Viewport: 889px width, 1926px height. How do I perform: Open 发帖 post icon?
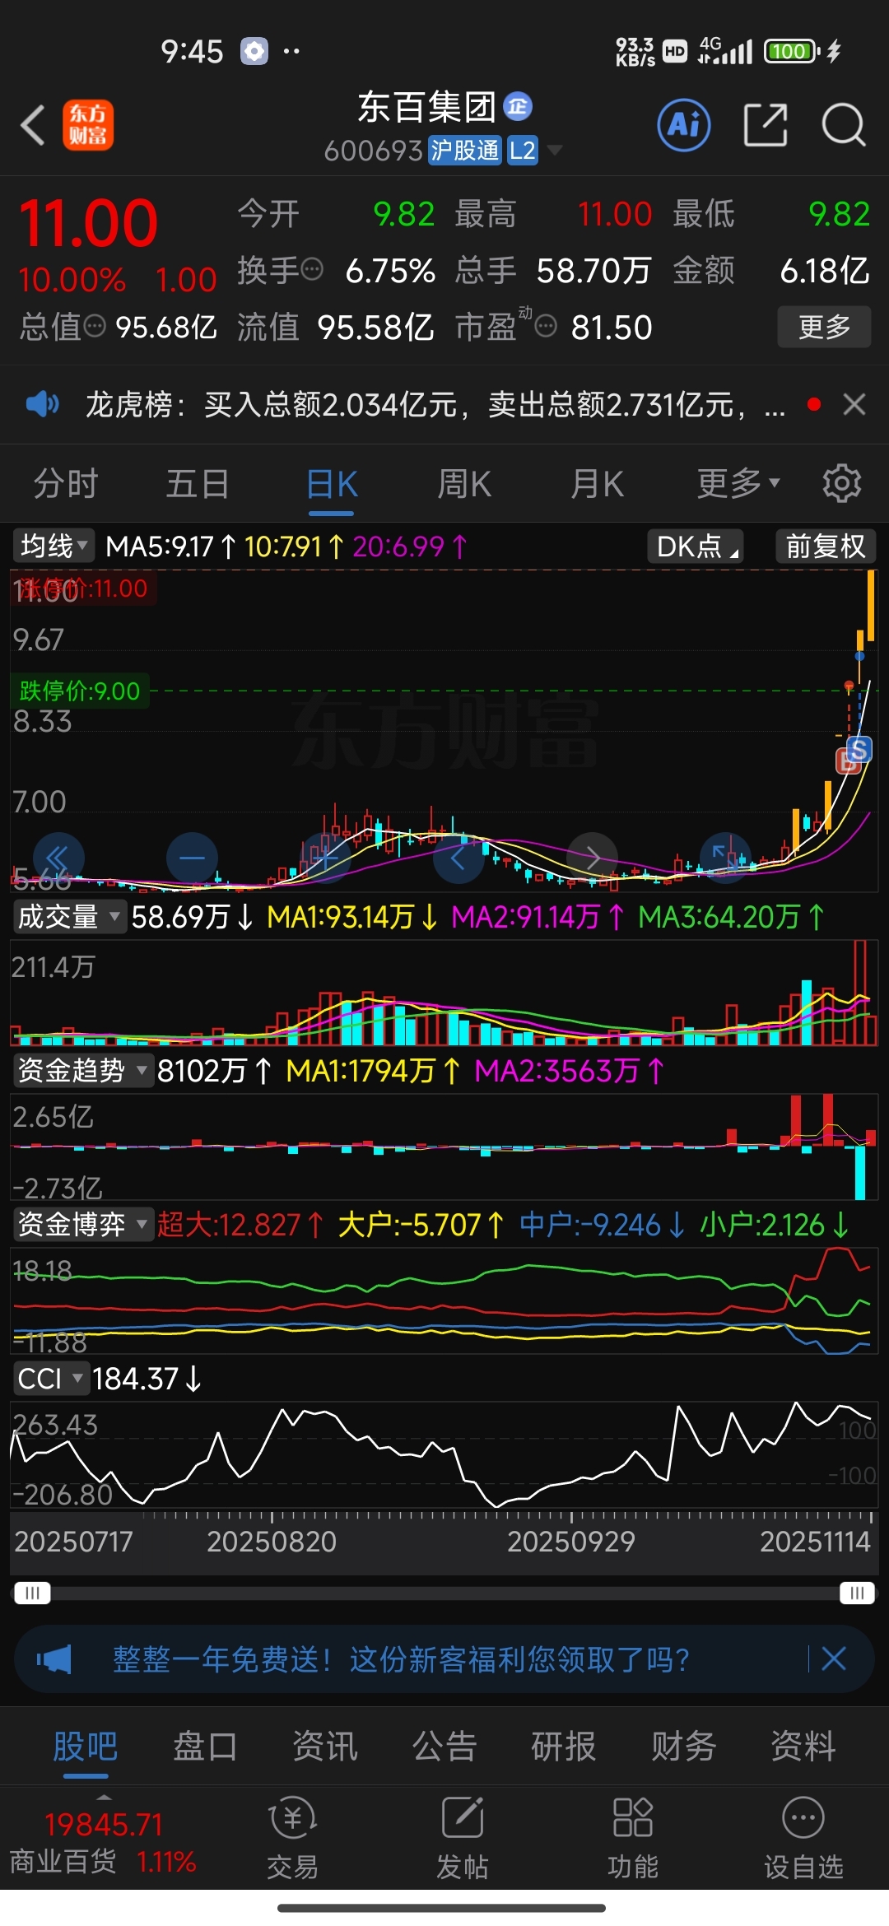tap(463, 1839)
